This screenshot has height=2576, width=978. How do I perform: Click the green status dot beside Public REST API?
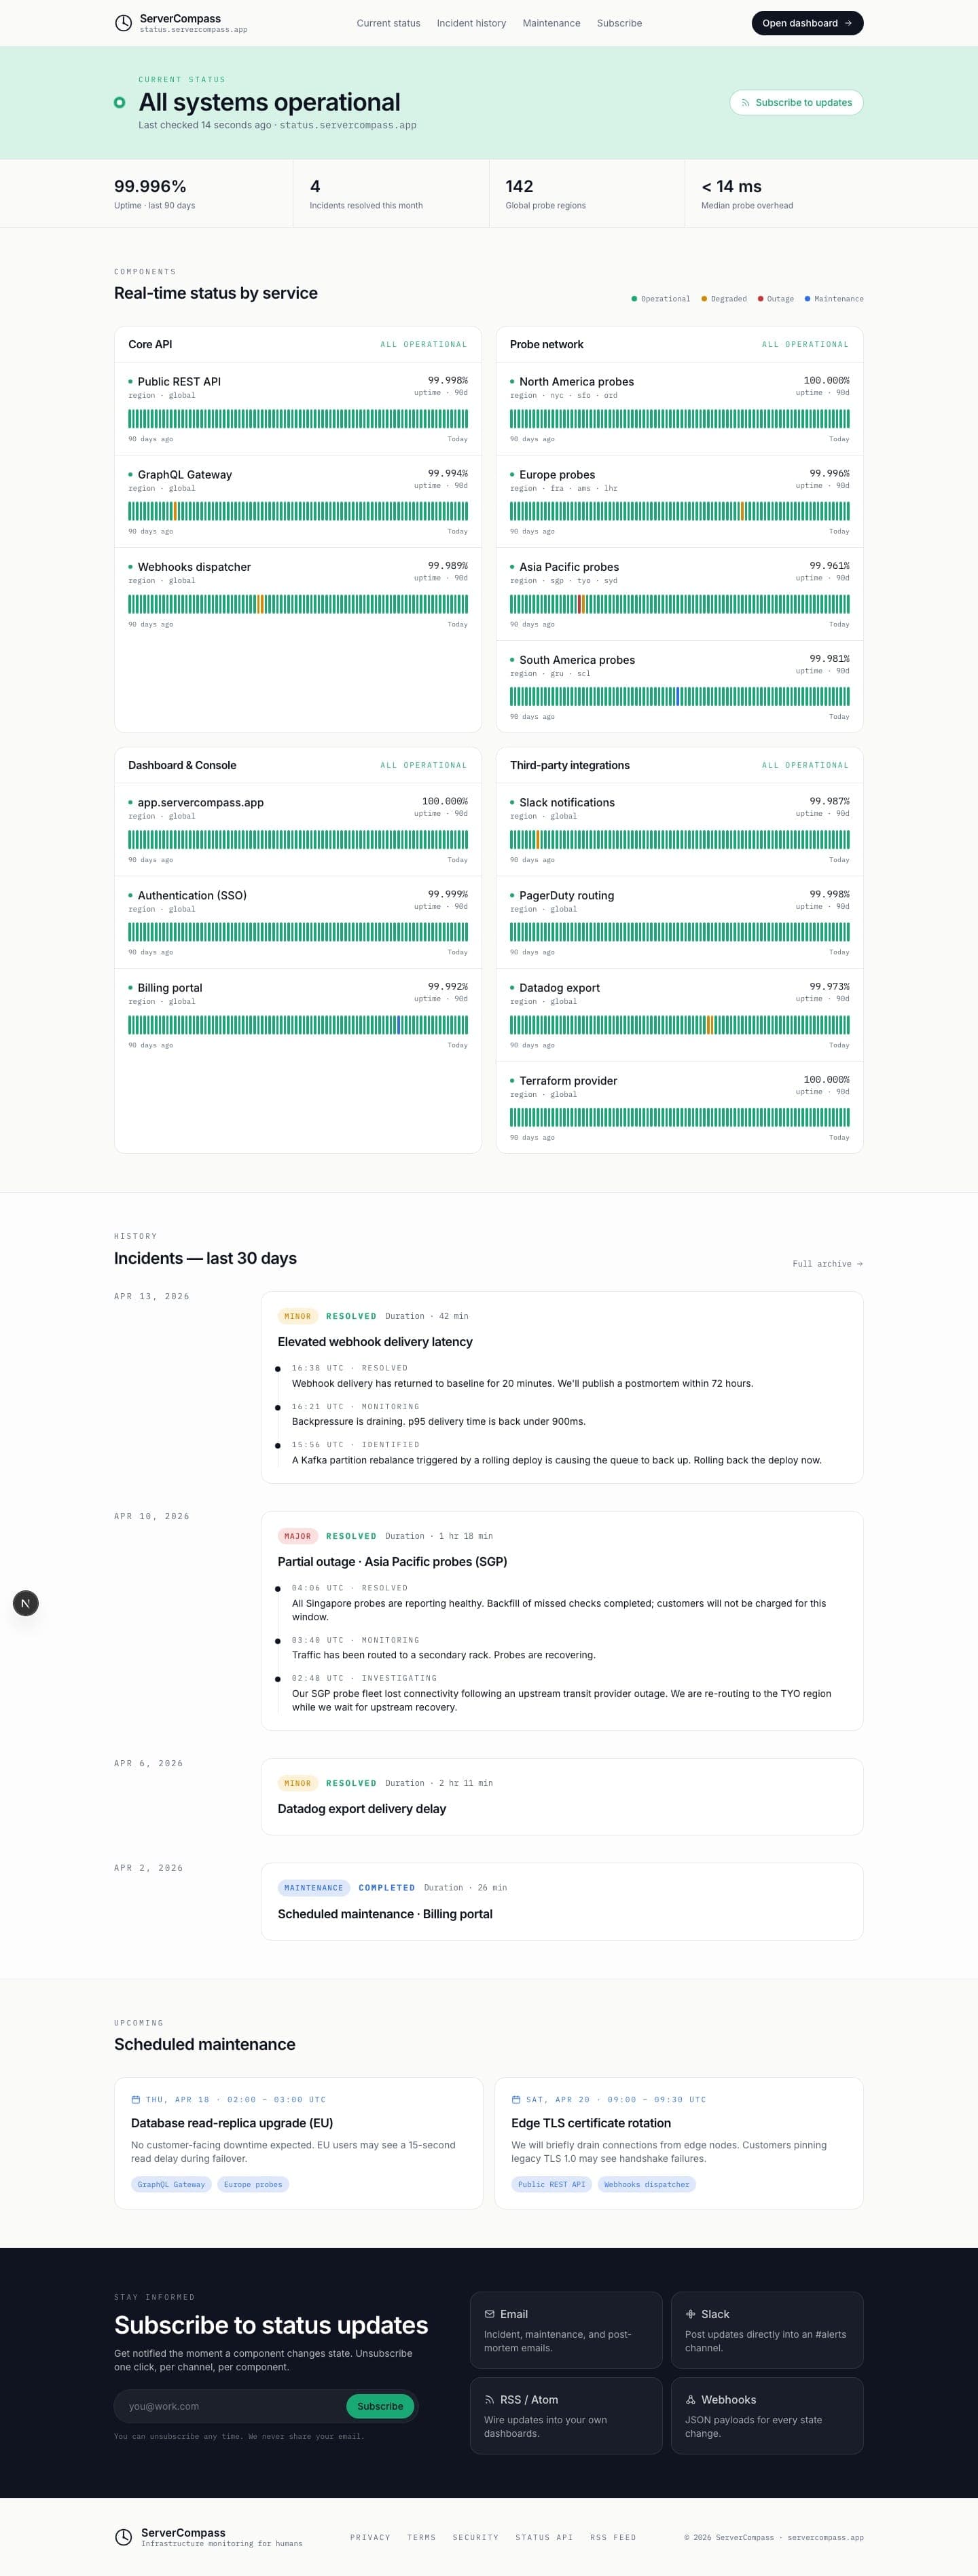tap(130, 381)
